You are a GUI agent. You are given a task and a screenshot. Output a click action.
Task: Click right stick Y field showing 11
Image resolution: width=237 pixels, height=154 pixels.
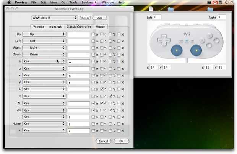(x=222, y=68)
